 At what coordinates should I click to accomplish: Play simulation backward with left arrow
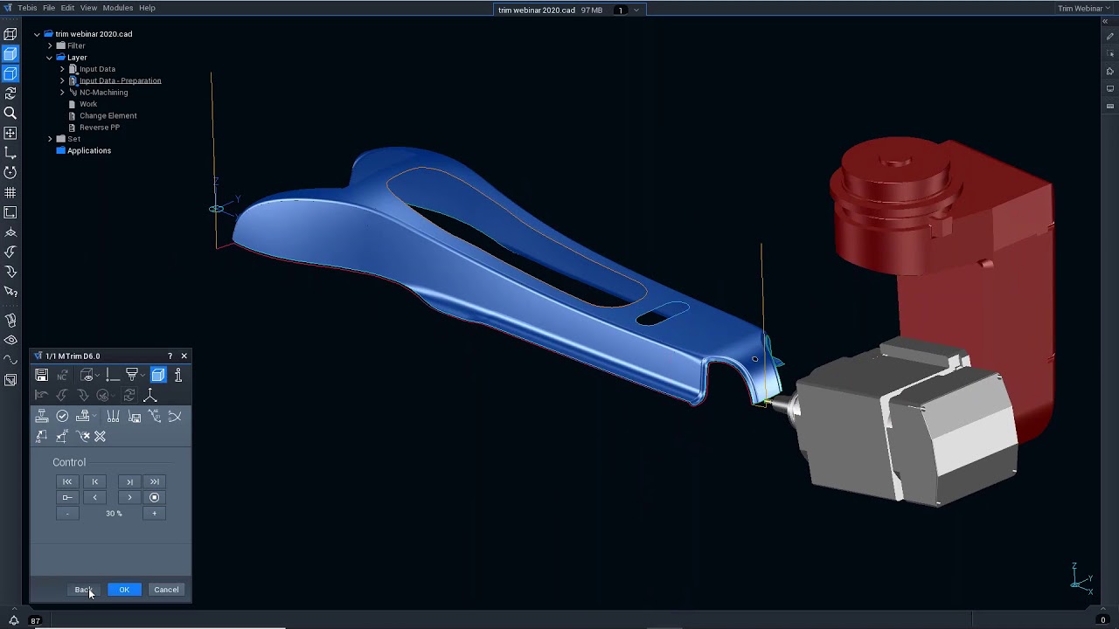tap(95, 498)
